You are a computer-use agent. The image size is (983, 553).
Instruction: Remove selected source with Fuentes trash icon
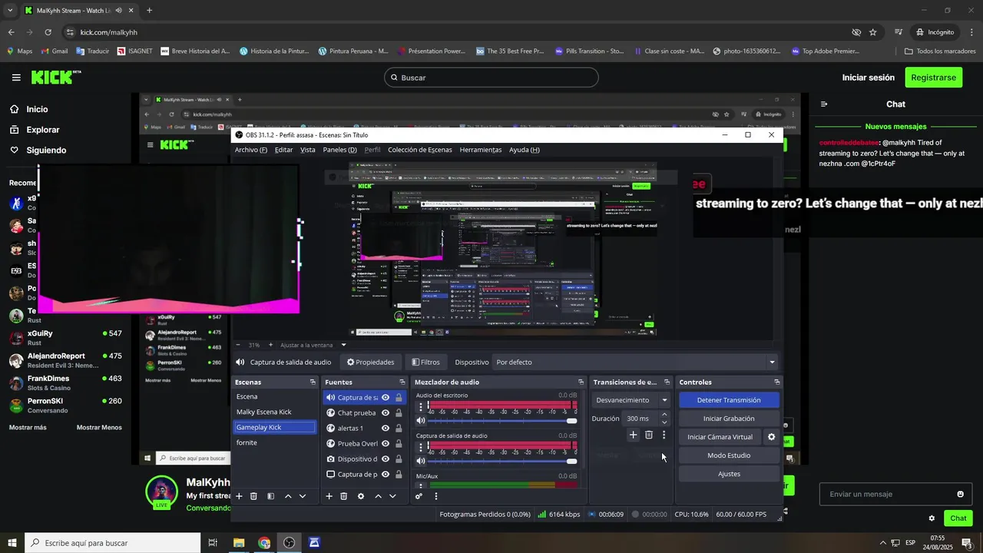[343, 496]
